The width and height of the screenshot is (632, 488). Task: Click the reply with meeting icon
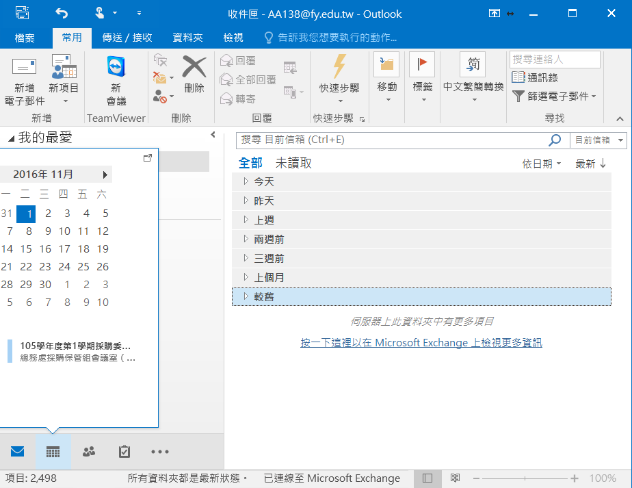(x=290, y=68)
